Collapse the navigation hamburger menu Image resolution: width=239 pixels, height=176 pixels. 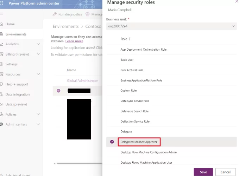coord(1,14)
